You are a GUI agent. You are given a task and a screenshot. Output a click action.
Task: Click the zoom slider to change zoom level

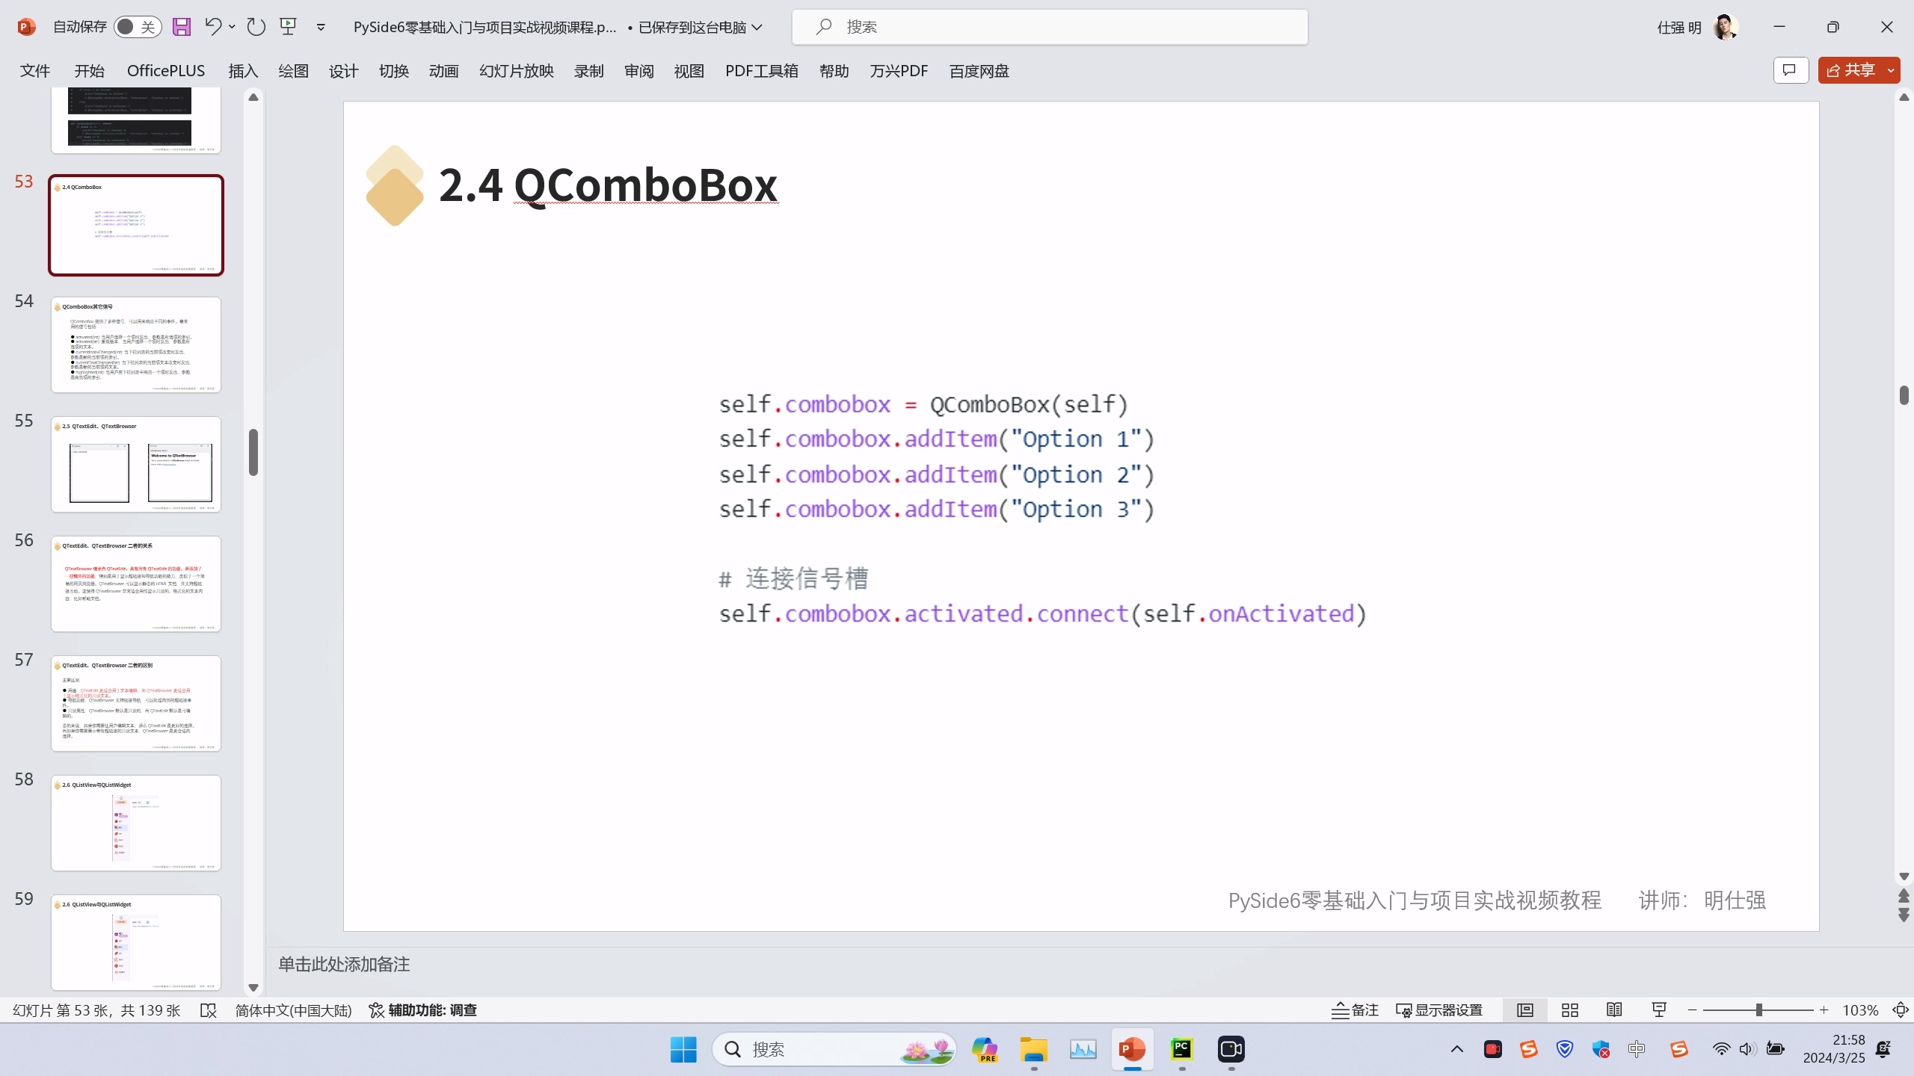tap(1758, 1009)
